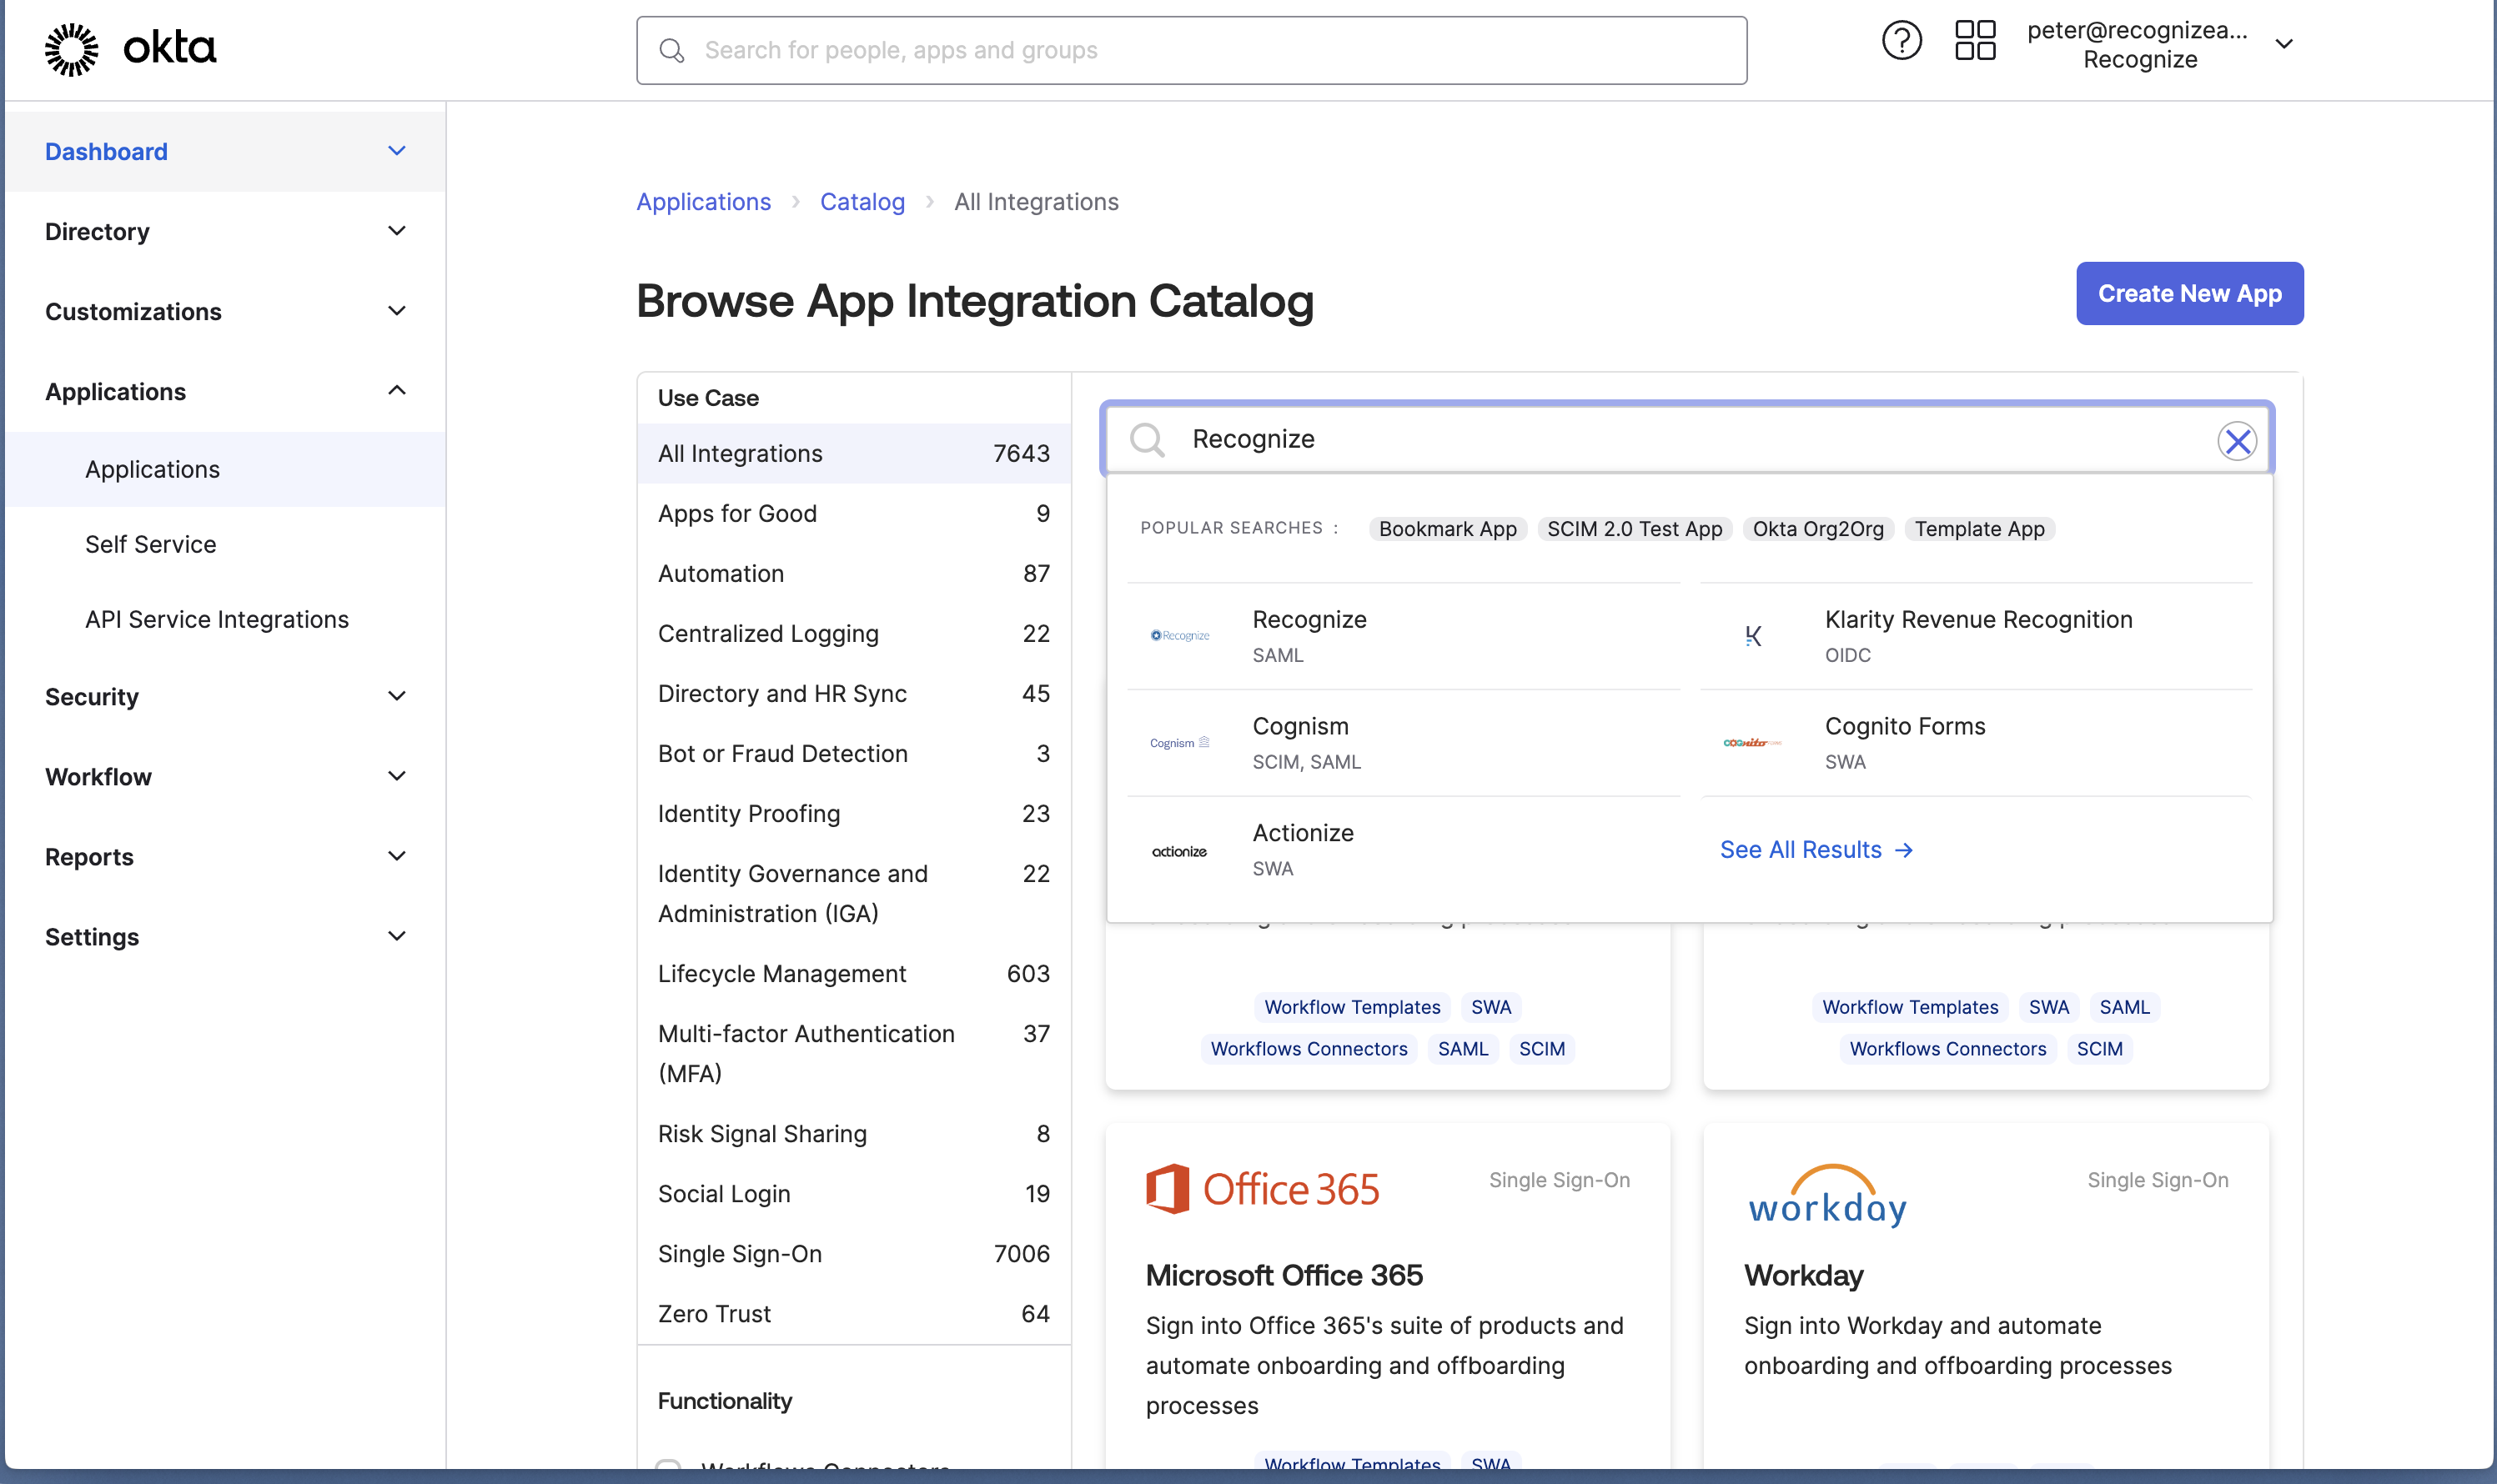Image resolution: width=2497 pixels, height=1484 pixels.
Task: Filter by Automation use case
Action: 853,573
